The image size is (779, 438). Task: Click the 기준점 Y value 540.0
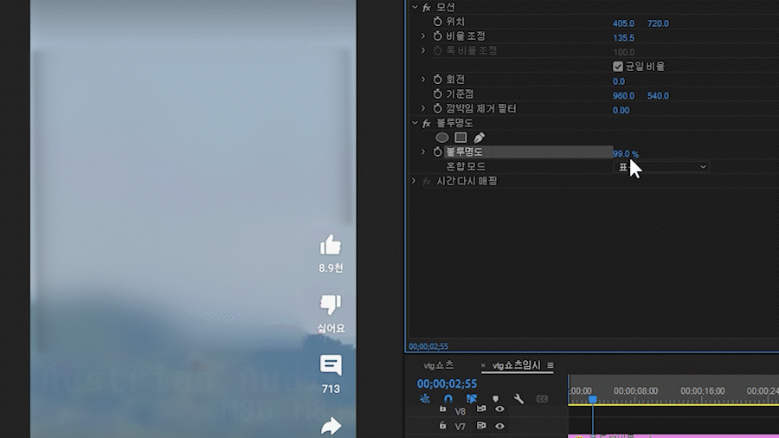658,96
